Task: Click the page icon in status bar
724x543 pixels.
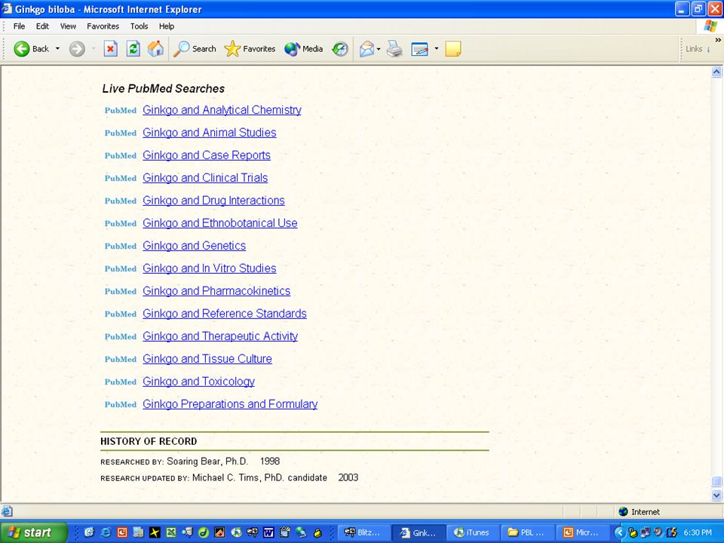Action: (x=7, y=511)
